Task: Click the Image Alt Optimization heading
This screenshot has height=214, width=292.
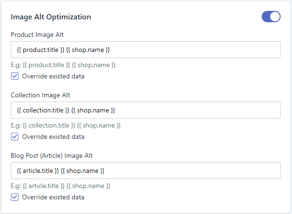Action: click(51, 17)
